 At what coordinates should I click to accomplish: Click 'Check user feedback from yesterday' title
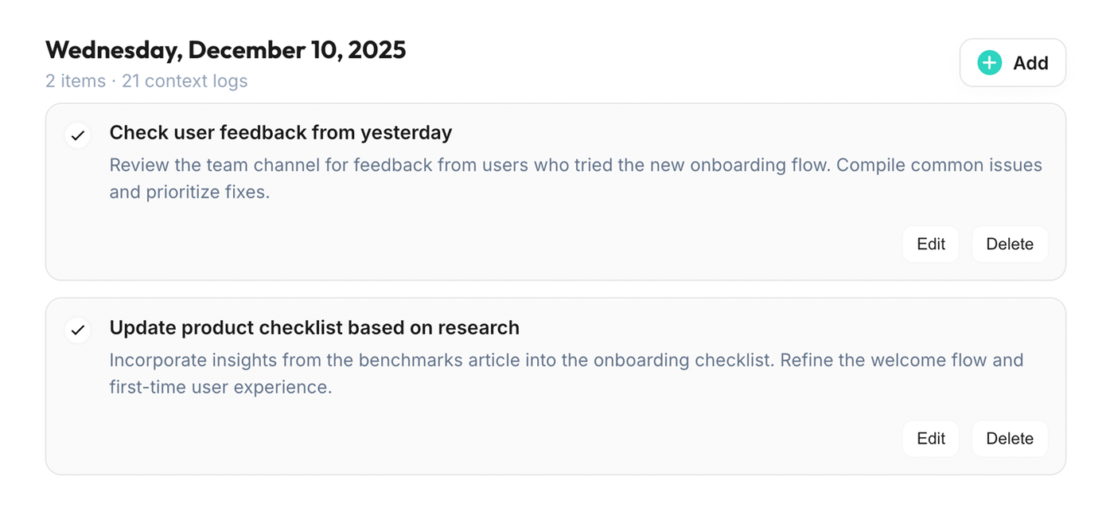(x=280, y=133)
